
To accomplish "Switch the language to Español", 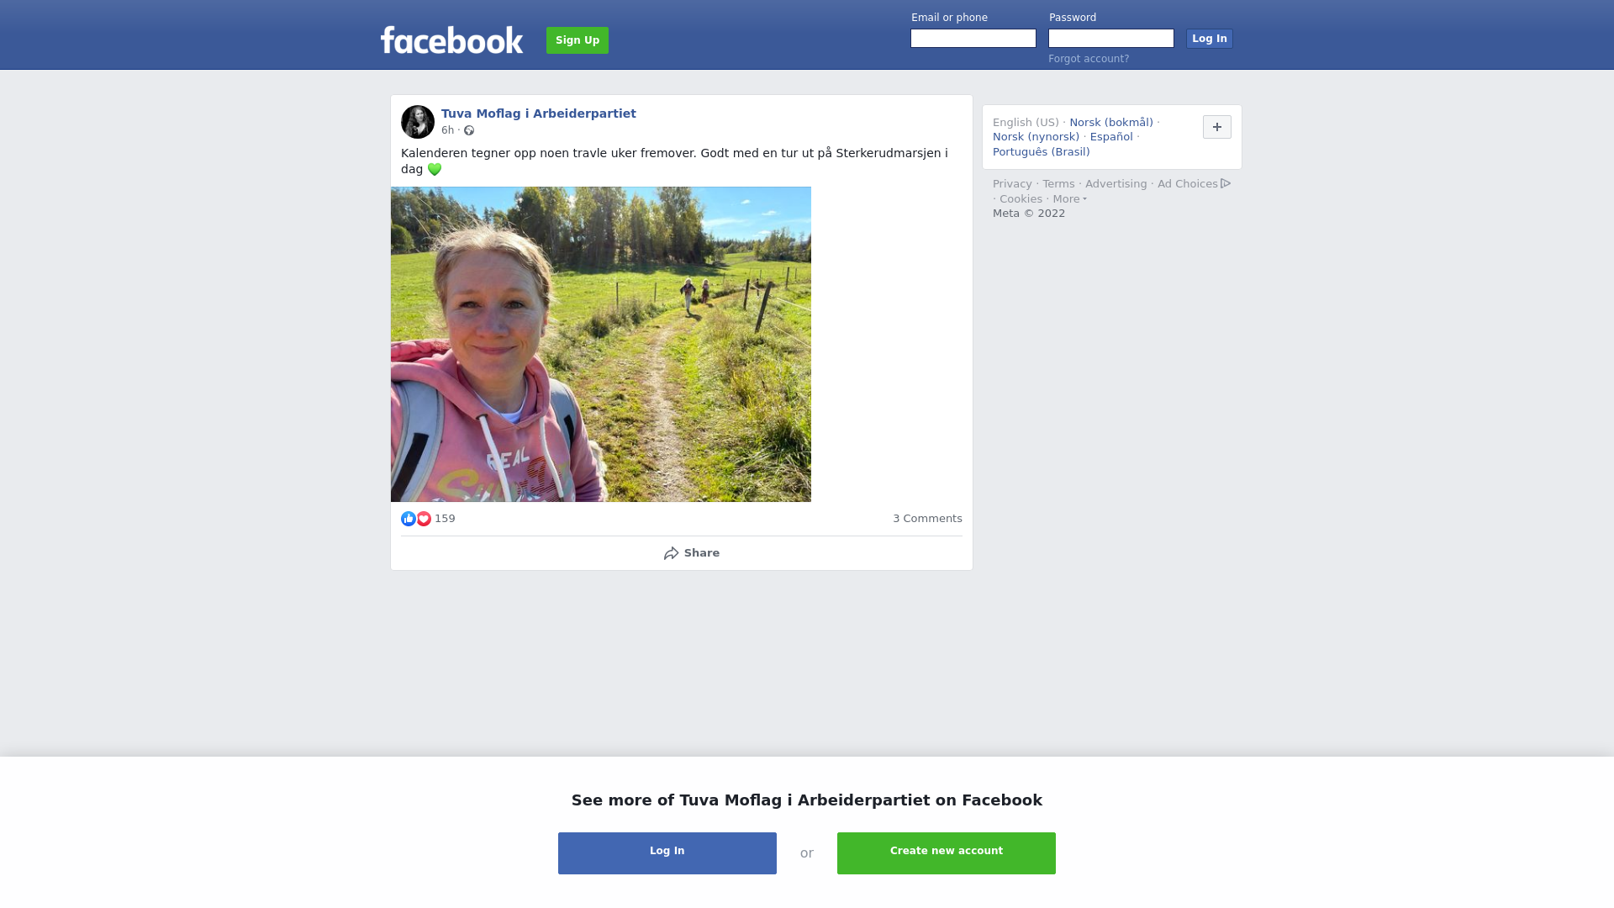I will click(1111, 137).
